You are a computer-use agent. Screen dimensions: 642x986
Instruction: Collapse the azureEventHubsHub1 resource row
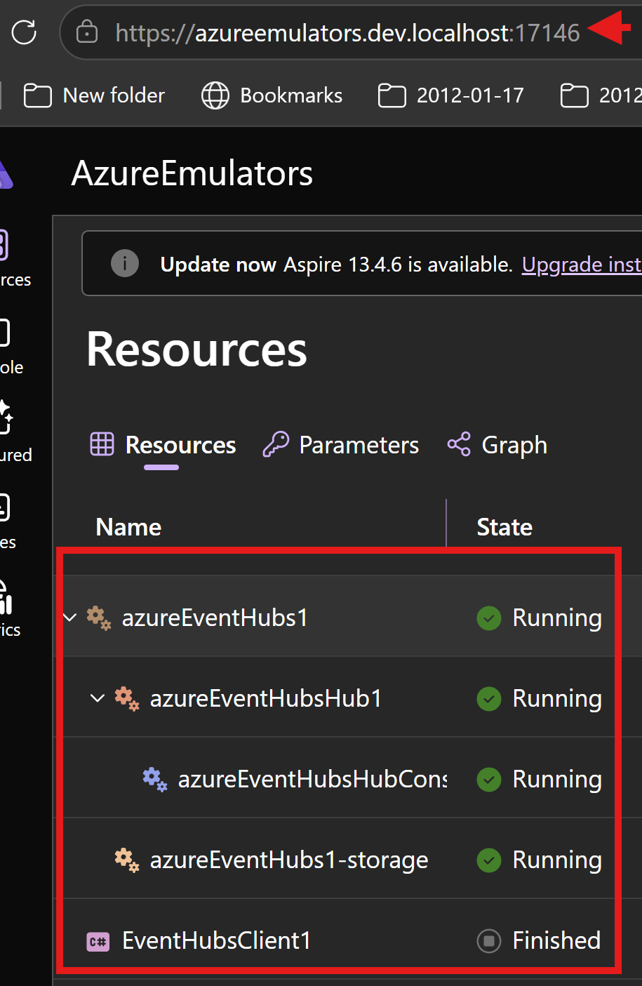click(98, 698)
